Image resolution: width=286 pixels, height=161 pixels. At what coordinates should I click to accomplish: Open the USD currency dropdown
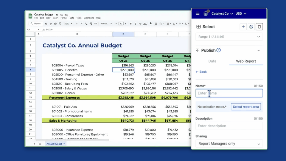tap(241, 13)
